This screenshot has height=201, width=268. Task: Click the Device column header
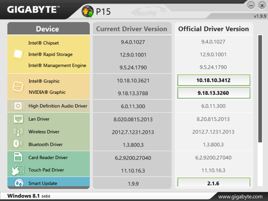click(x=48, y=29)
